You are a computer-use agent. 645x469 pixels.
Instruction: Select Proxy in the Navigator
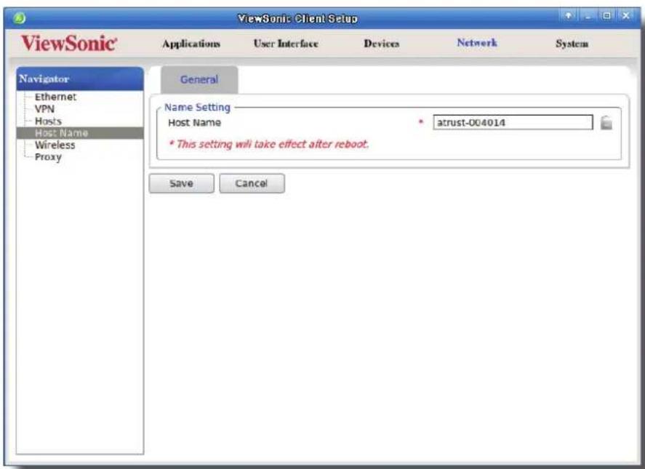48,157
